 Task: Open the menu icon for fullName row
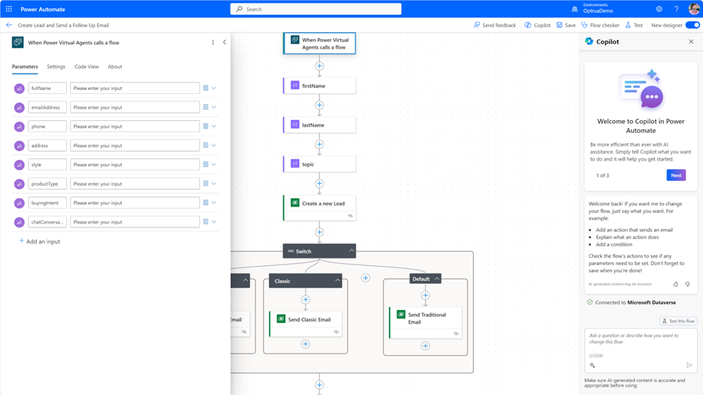(x=206, y=88)
